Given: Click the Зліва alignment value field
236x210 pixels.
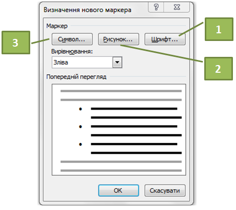Looking at the screenshot, I should pos(82,62).
